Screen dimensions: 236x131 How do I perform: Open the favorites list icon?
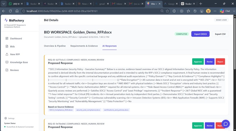(x=188, y=11)
